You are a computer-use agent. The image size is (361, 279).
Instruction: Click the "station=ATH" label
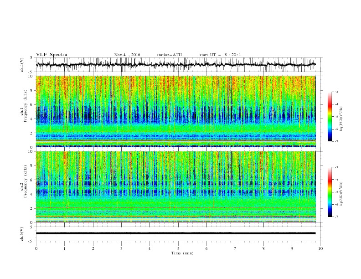point(169,55)
